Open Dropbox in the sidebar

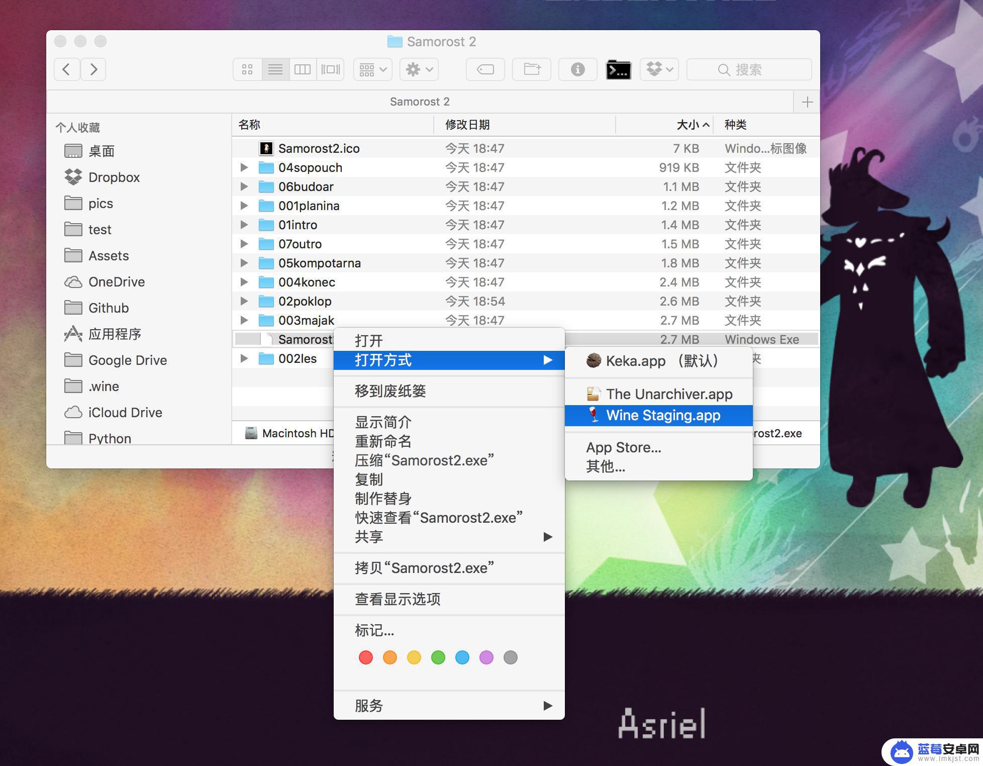[102, 177]
